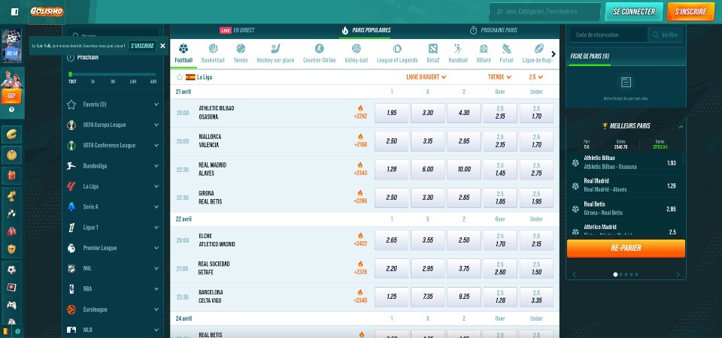
Task: Switch to Paris Populaires tab
Action: point(366,30)
